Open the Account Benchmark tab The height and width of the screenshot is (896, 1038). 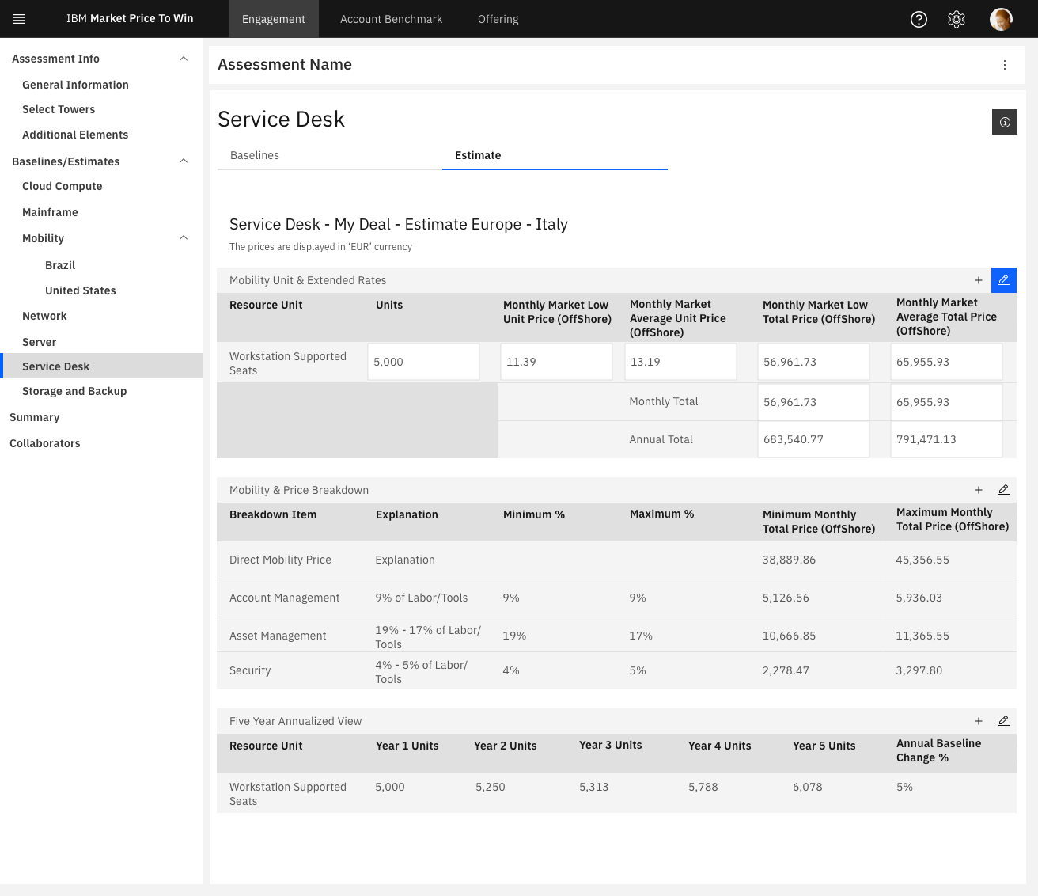click(x=391, y=19)
